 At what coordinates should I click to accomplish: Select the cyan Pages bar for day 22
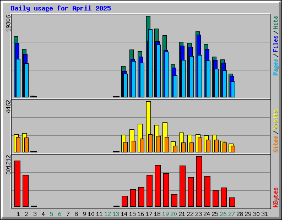[192, 76]
